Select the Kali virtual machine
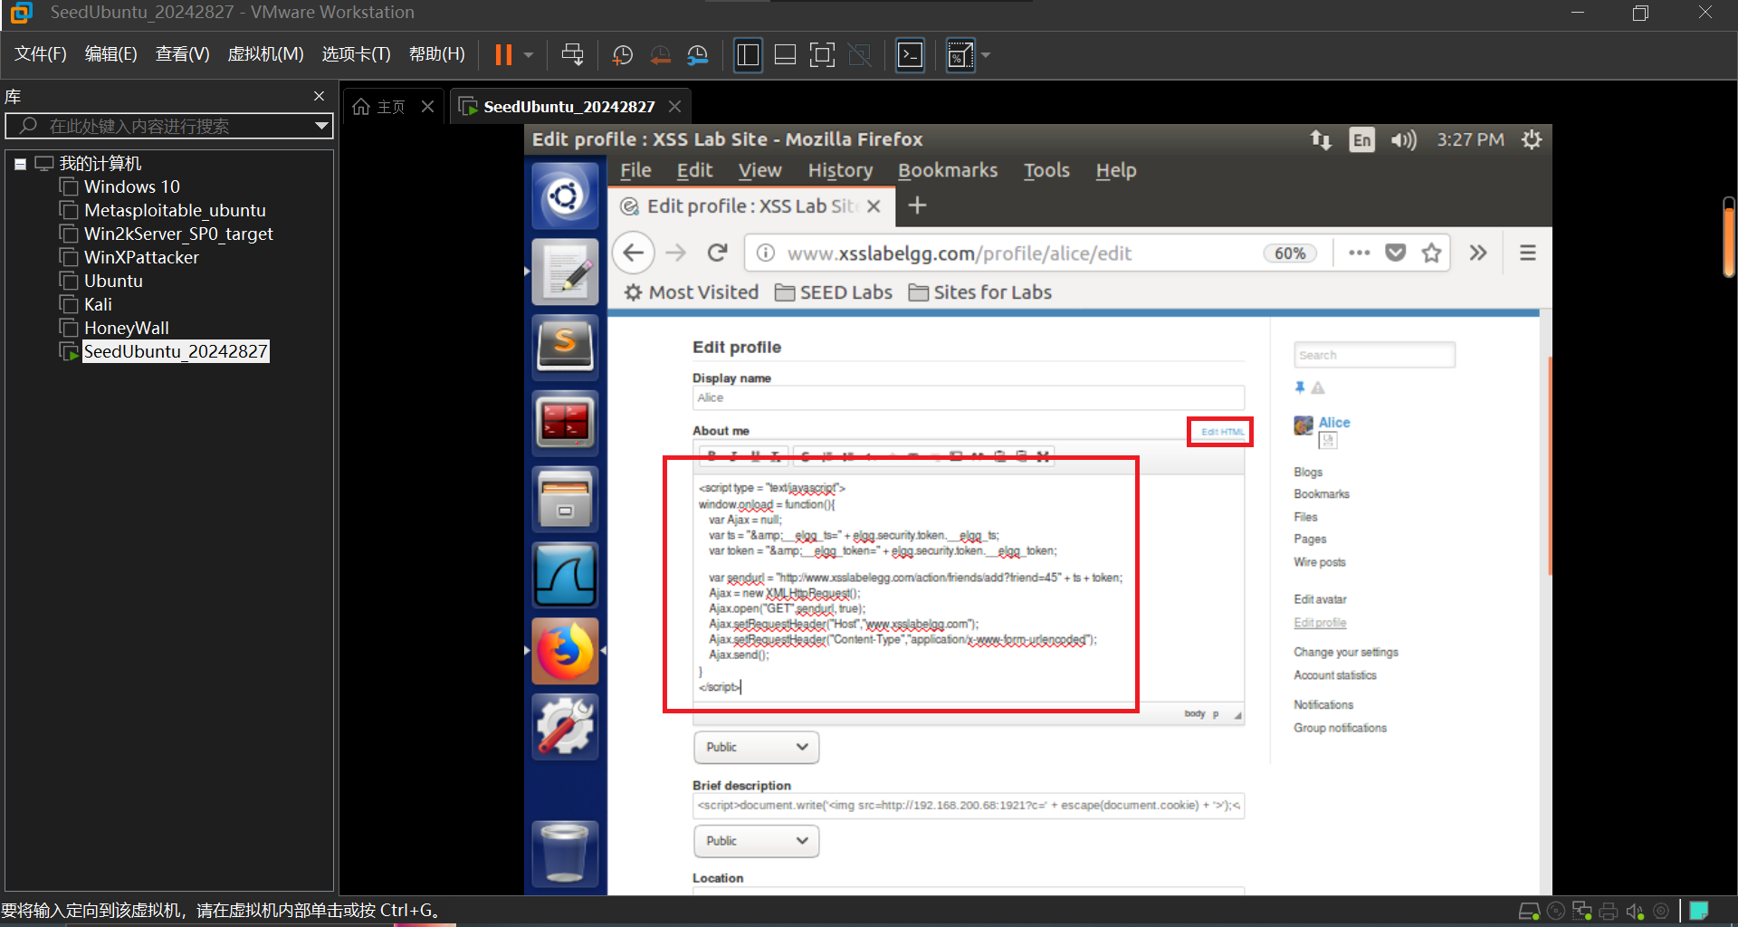Viewport: 1738px width, 927px height. (98, 304)
